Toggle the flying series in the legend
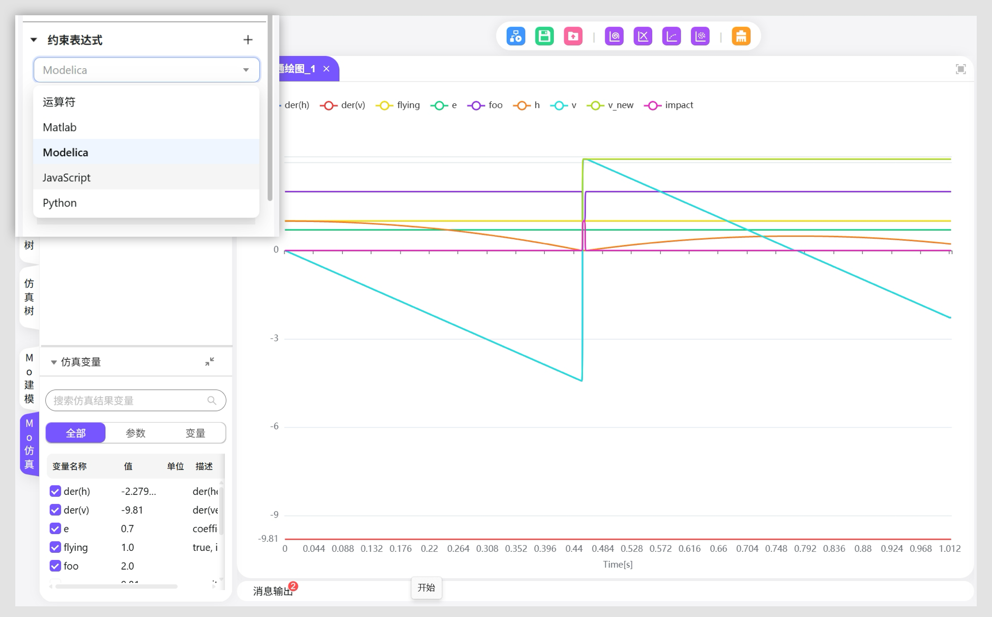992x617 pixels. pyautogui.click(x=398, y=105)
